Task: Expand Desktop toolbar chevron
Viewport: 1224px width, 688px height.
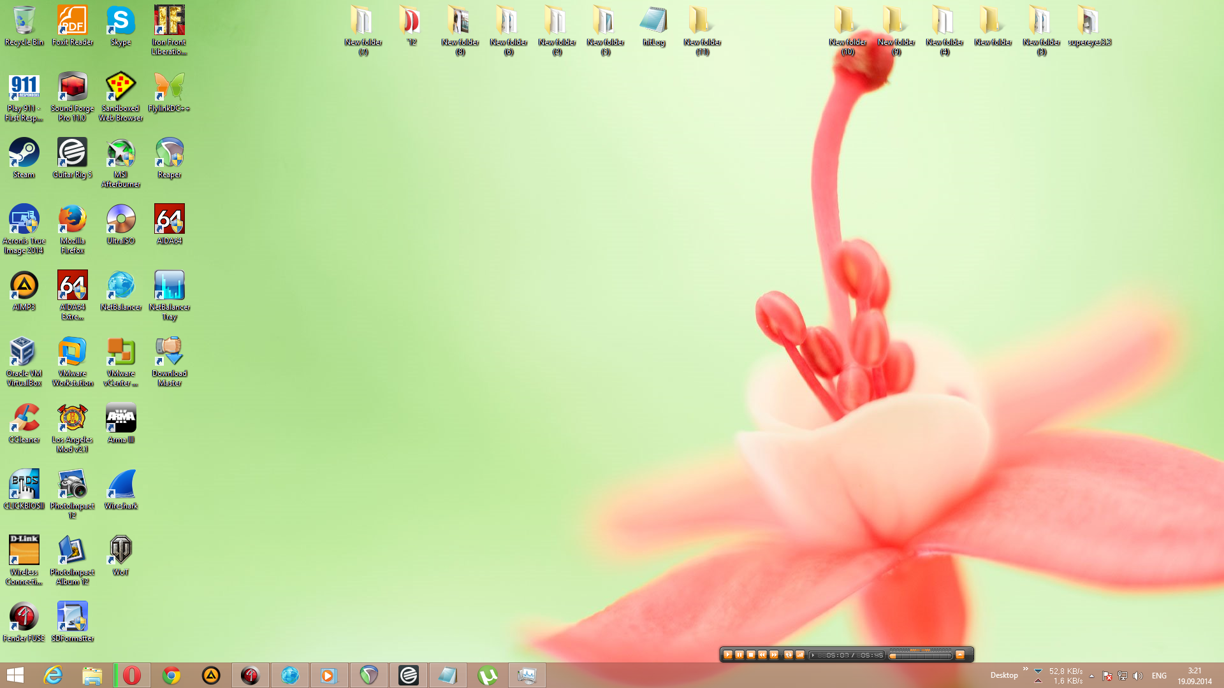Action: pos(1025,669)
